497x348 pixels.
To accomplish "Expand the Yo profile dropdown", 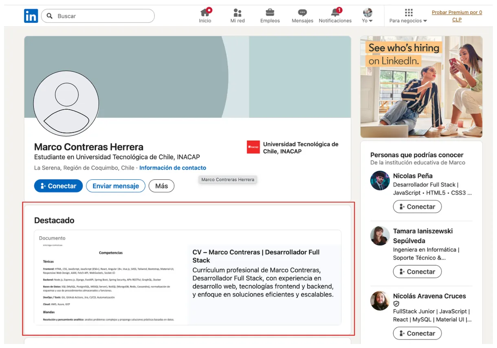I will (x=367, y=16).
